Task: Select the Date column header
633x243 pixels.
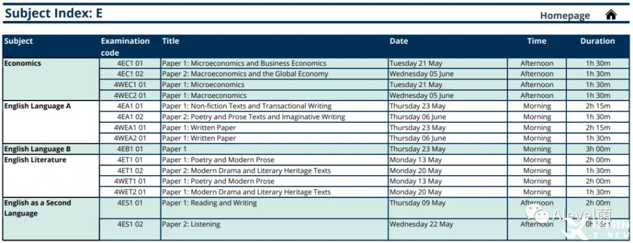Action: tap(399, 41)
